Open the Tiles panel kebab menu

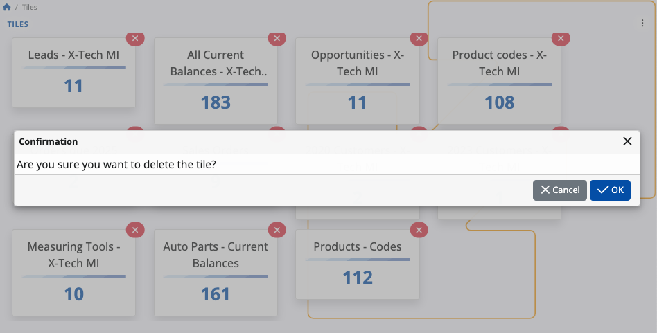click(x=642, y=24)
